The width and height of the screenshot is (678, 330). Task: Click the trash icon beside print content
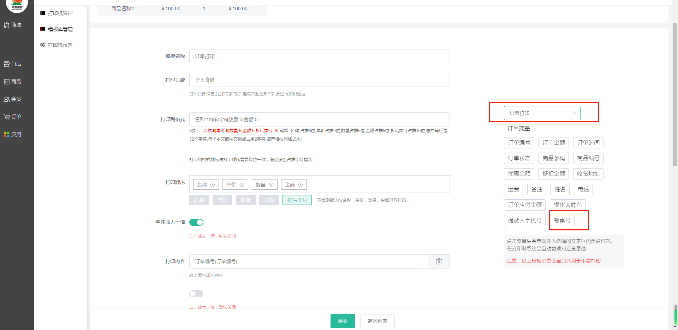click(439, 261)
